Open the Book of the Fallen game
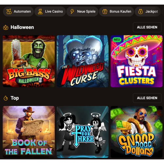This screenshot has height=164, width=164. [29, 132]
